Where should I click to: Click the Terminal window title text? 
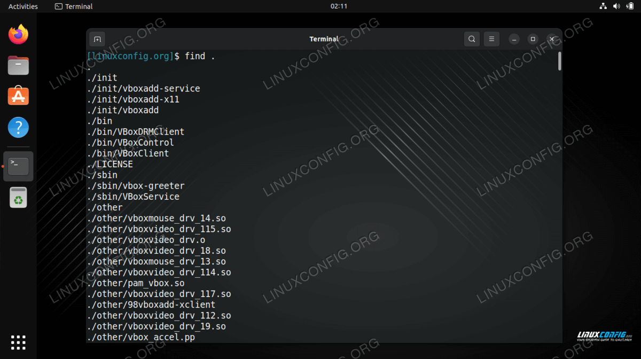pos(324,39)
